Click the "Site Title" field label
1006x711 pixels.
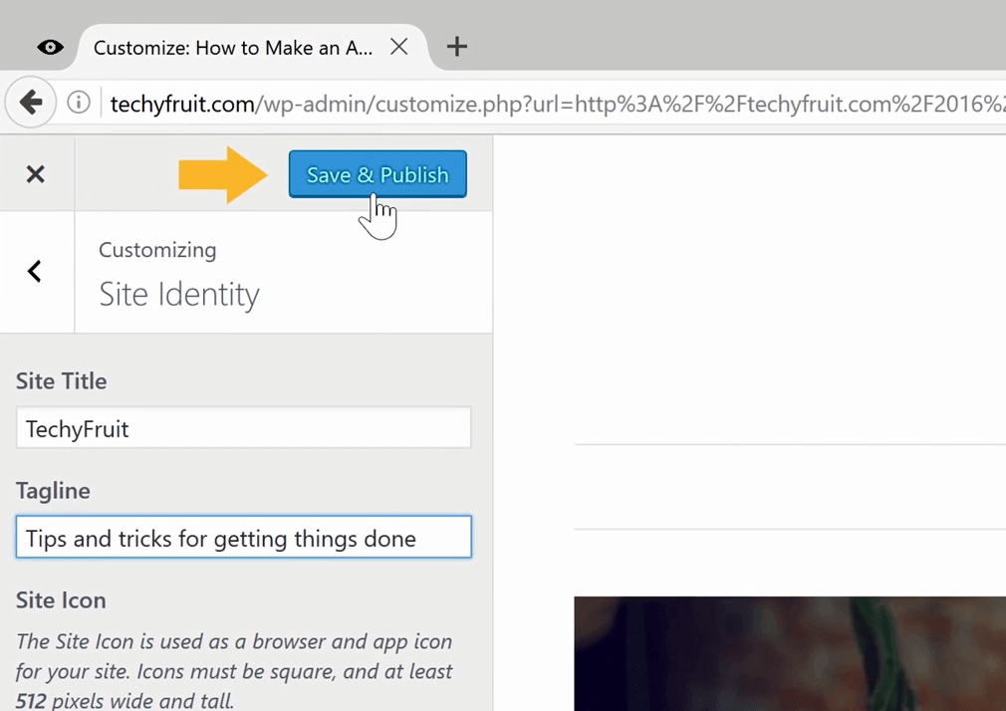click(61, 381)
